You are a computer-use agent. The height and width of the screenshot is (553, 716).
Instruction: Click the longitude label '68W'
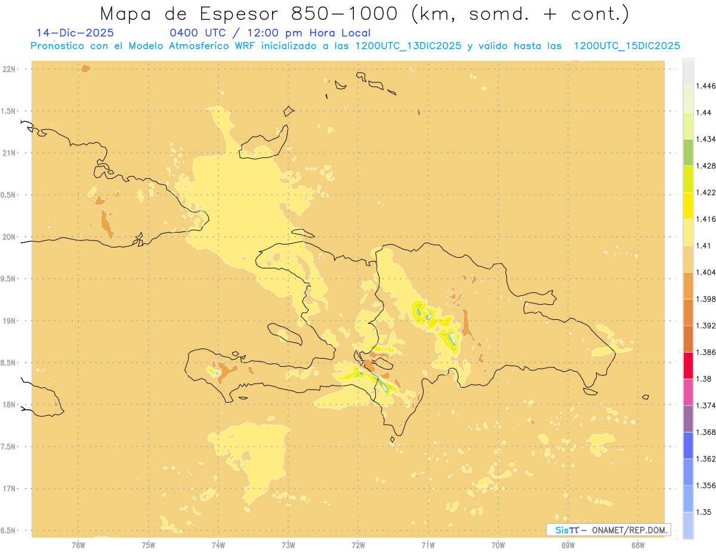click(x=638, y=545)
